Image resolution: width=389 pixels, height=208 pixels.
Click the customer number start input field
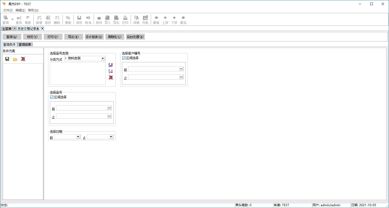point(154,69)
